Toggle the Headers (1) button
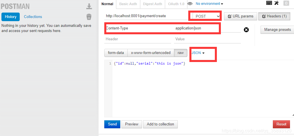The width and height of the screenshot is (294, 136). click(x=274, y=16)
